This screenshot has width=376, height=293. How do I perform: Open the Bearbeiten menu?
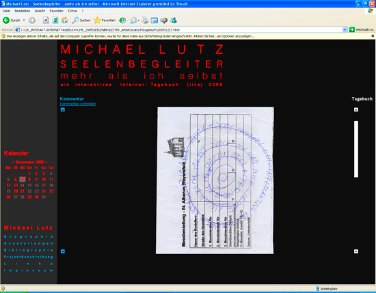pyautogui.click(x=23, y=11)
